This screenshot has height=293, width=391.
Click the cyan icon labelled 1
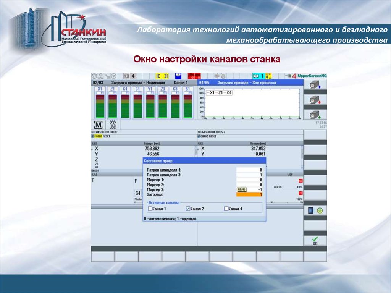[x=259, y=76]
